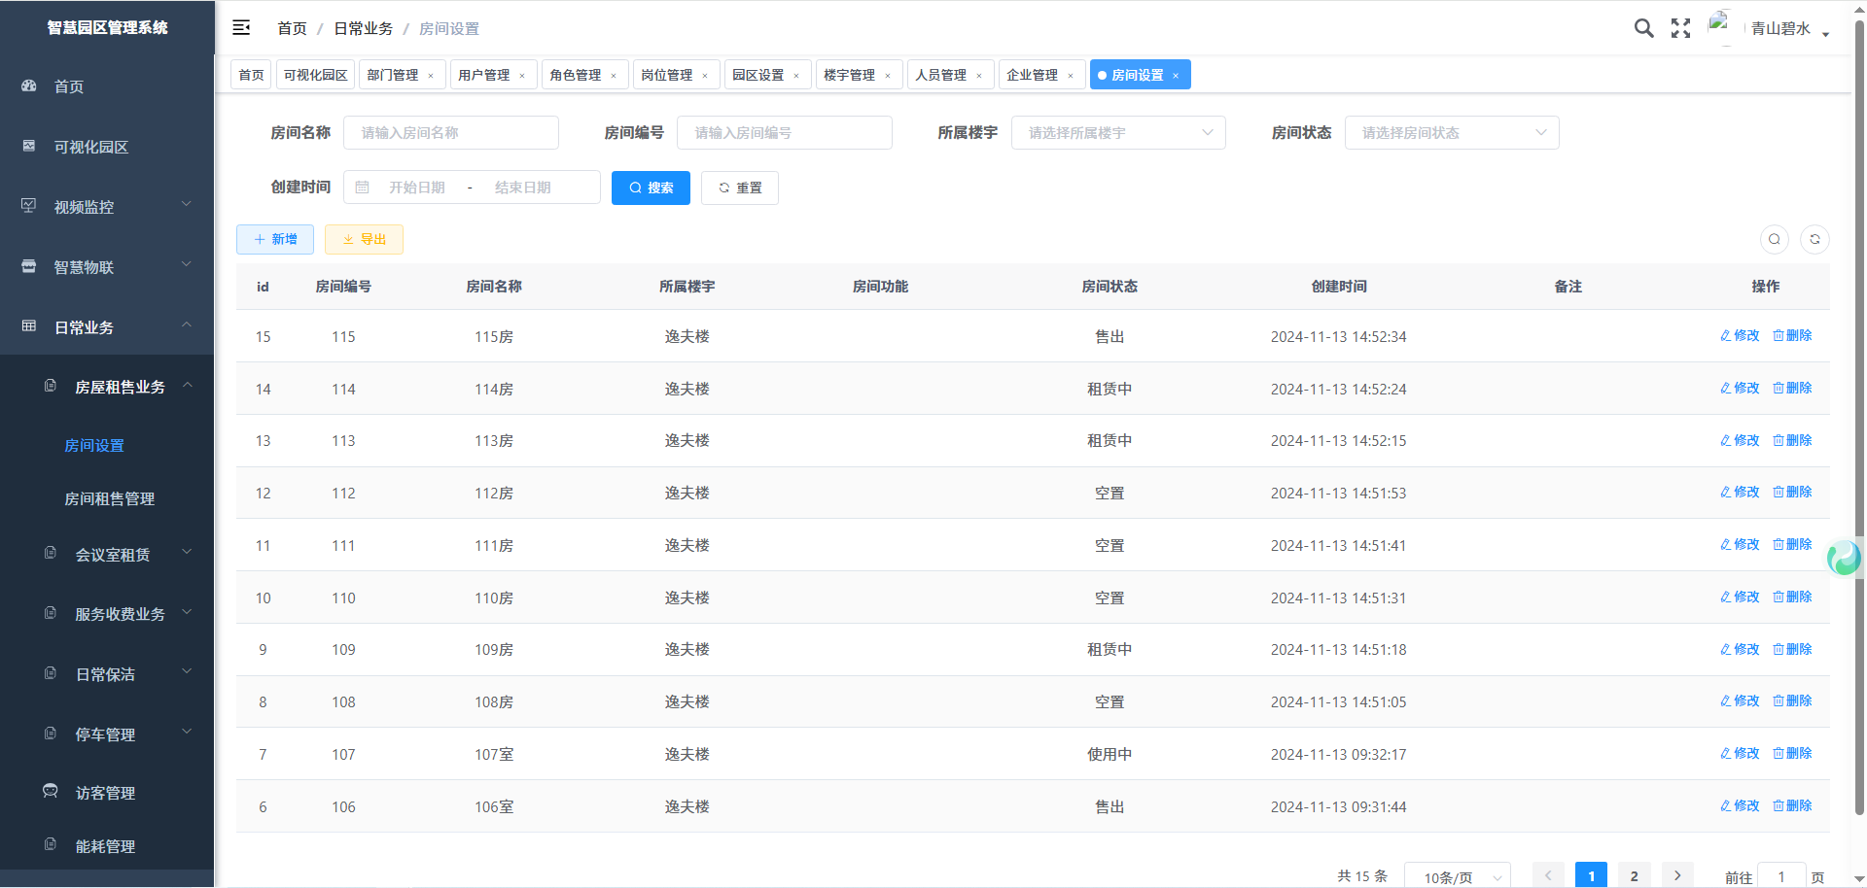Go to page 2 of the table
Image resolution: width=1867 pixels, height=888 pixels.
(x=1634, y=875)
